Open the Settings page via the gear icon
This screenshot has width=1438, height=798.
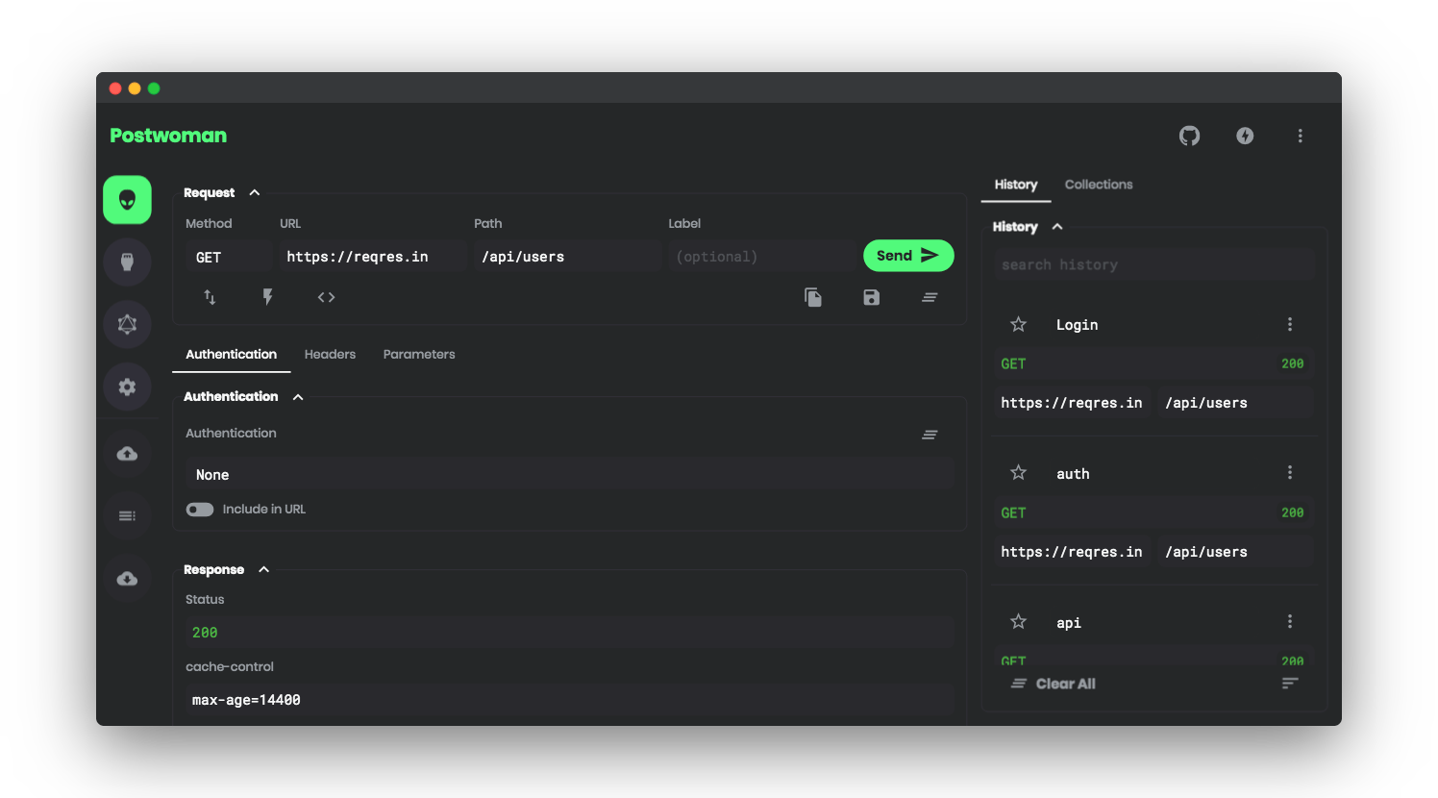(127, 387)
